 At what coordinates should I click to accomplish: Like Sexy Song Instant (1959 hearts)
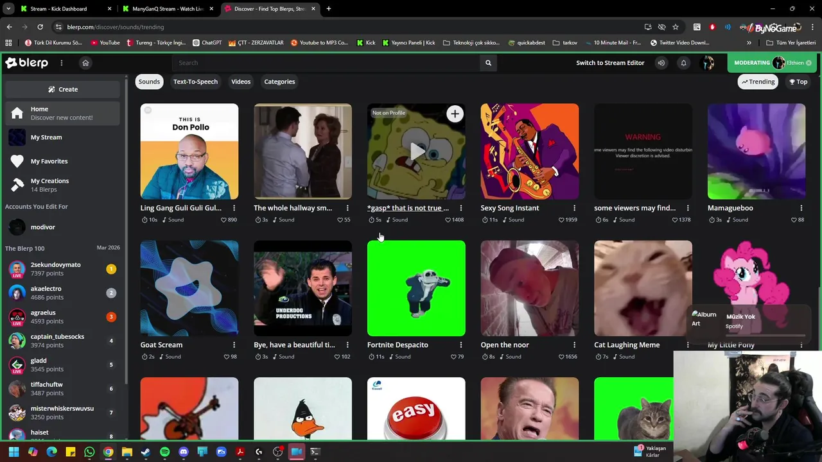tap(561, 220)
